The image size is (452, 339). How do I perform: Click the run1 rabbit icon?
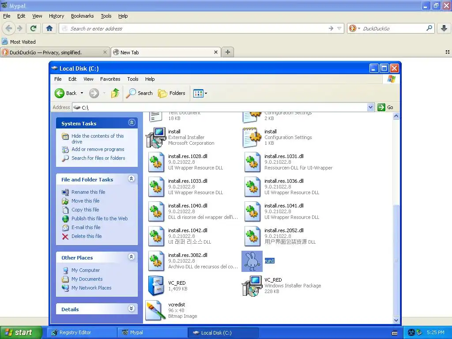click(x=252, y=261)
